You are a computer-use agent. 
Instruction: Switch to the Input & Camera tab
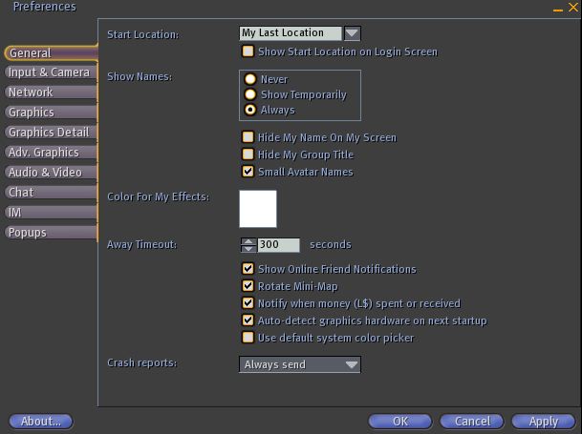click(x=49, y=72)
